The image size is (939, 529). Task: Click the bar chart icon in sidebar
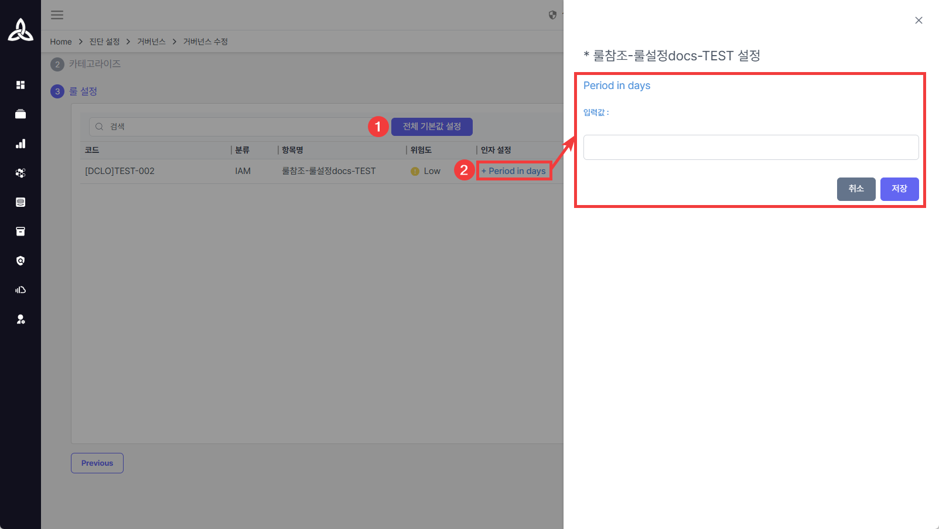tap(21, 144)
